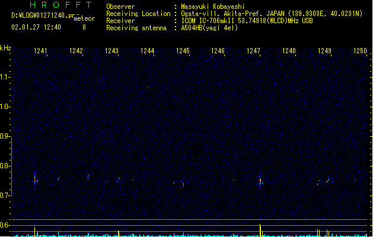Image resolution: width=373 pixels, height=237 pixels.
Task: Click the Observer label
Action: [120, 7]
